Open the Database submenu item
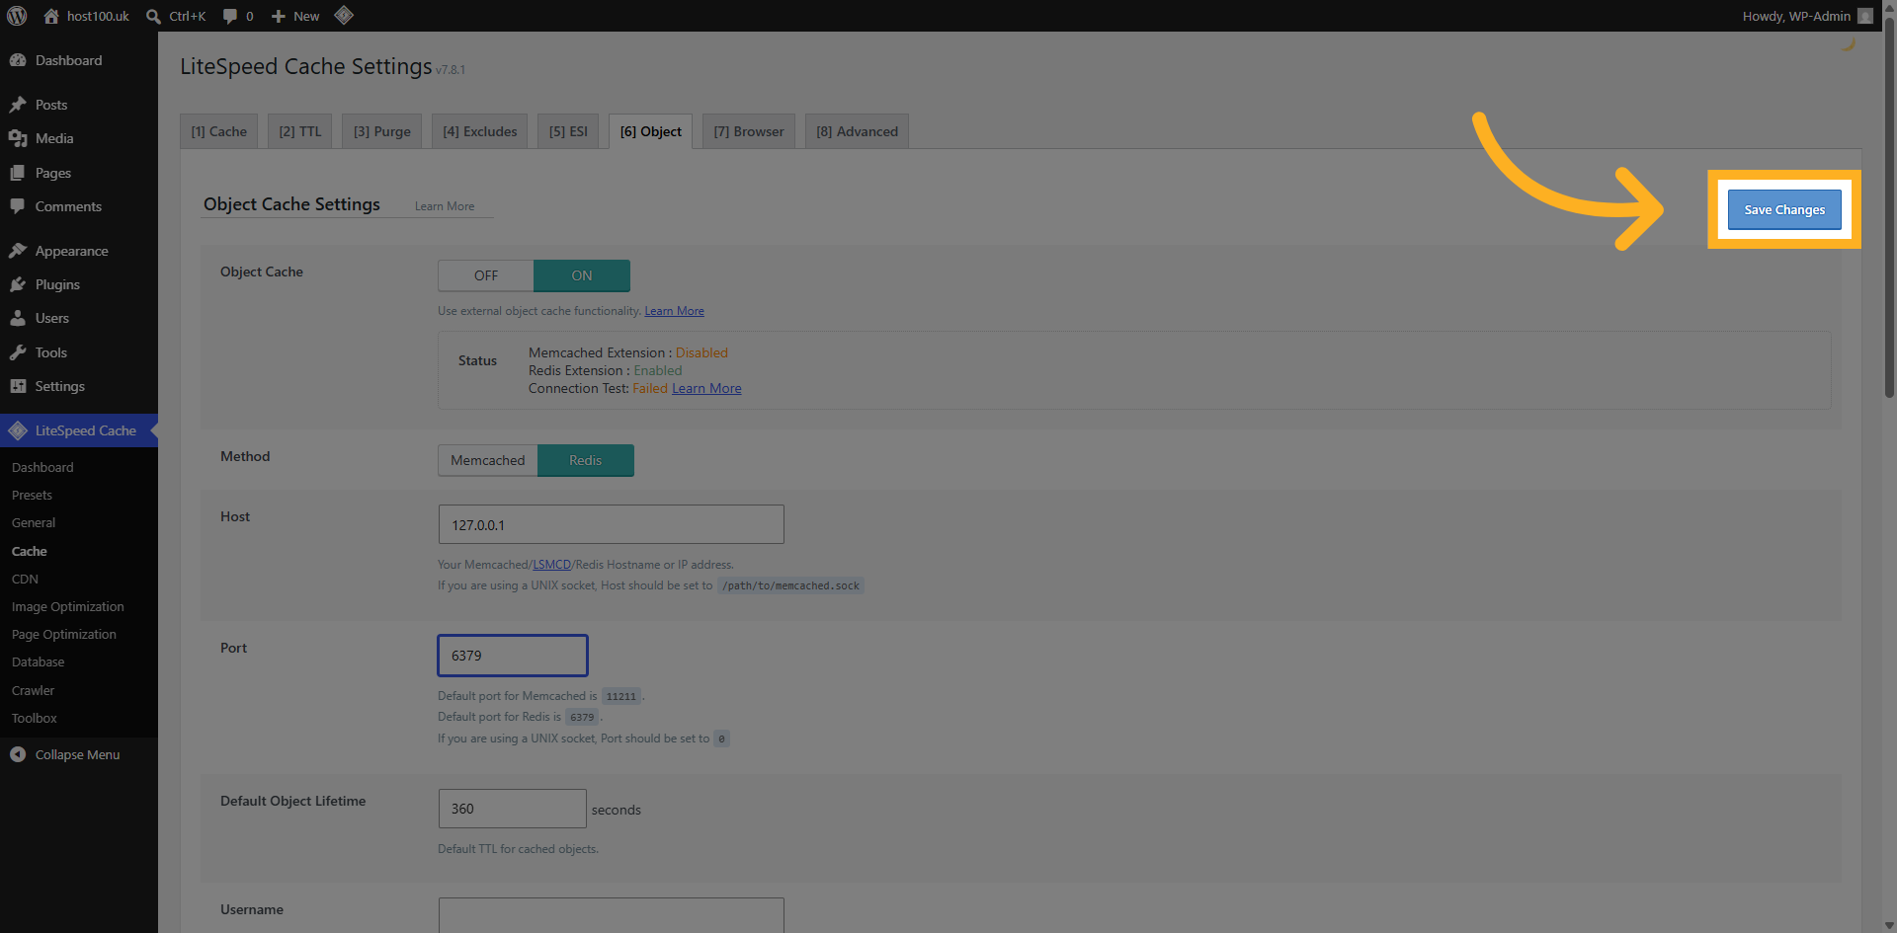Image resolution: width=1897 pixels, height=933 pixels. (38, 661)
